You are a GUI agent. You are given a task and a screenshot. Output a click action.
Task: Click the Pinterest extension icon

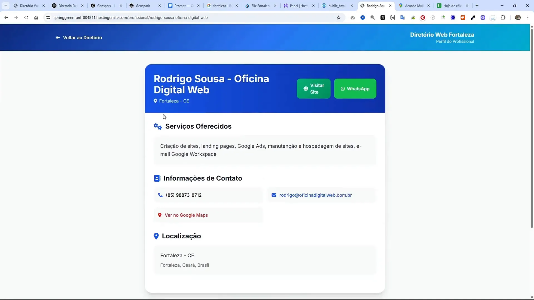coord(423,17)
